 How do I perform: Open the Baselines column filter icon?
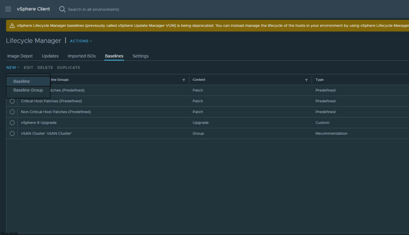coord(184,80)
